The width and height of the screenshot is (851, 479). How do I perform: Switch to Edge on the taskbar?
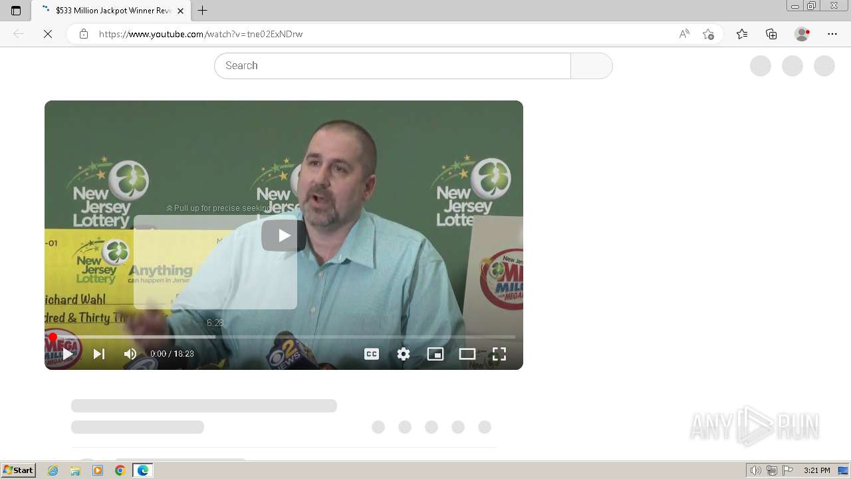[143, 470]
